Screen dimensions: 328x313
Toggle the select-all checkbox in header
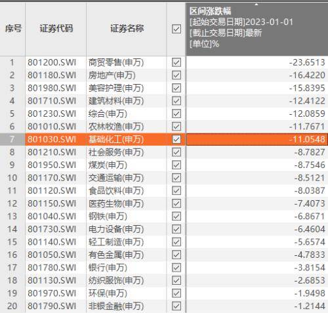coord(176,29)
